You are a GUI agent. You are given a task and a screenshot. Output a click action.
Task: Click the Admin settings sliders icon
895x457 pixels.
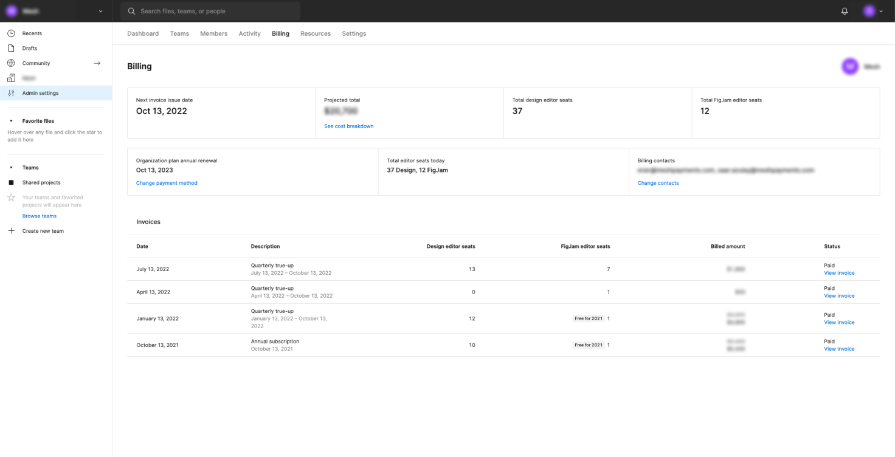(11, 93)
